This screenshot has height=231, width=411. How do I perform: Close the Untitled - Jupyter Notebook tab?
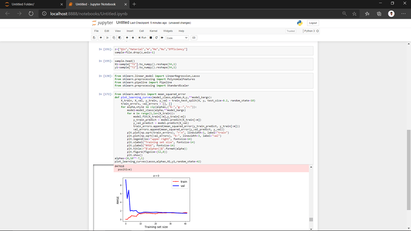pyautogui.click(x=126, y=4)
